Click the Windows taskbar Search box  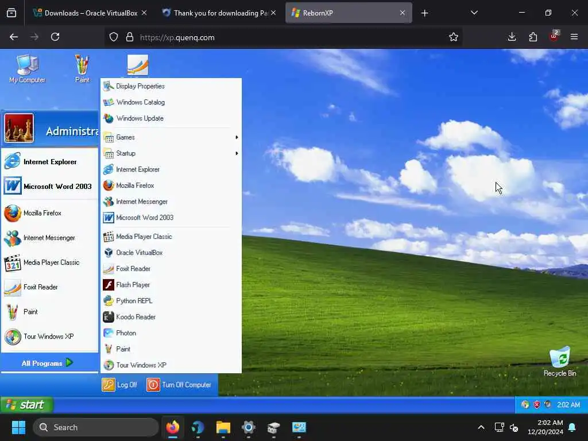(x=96, y=427)
